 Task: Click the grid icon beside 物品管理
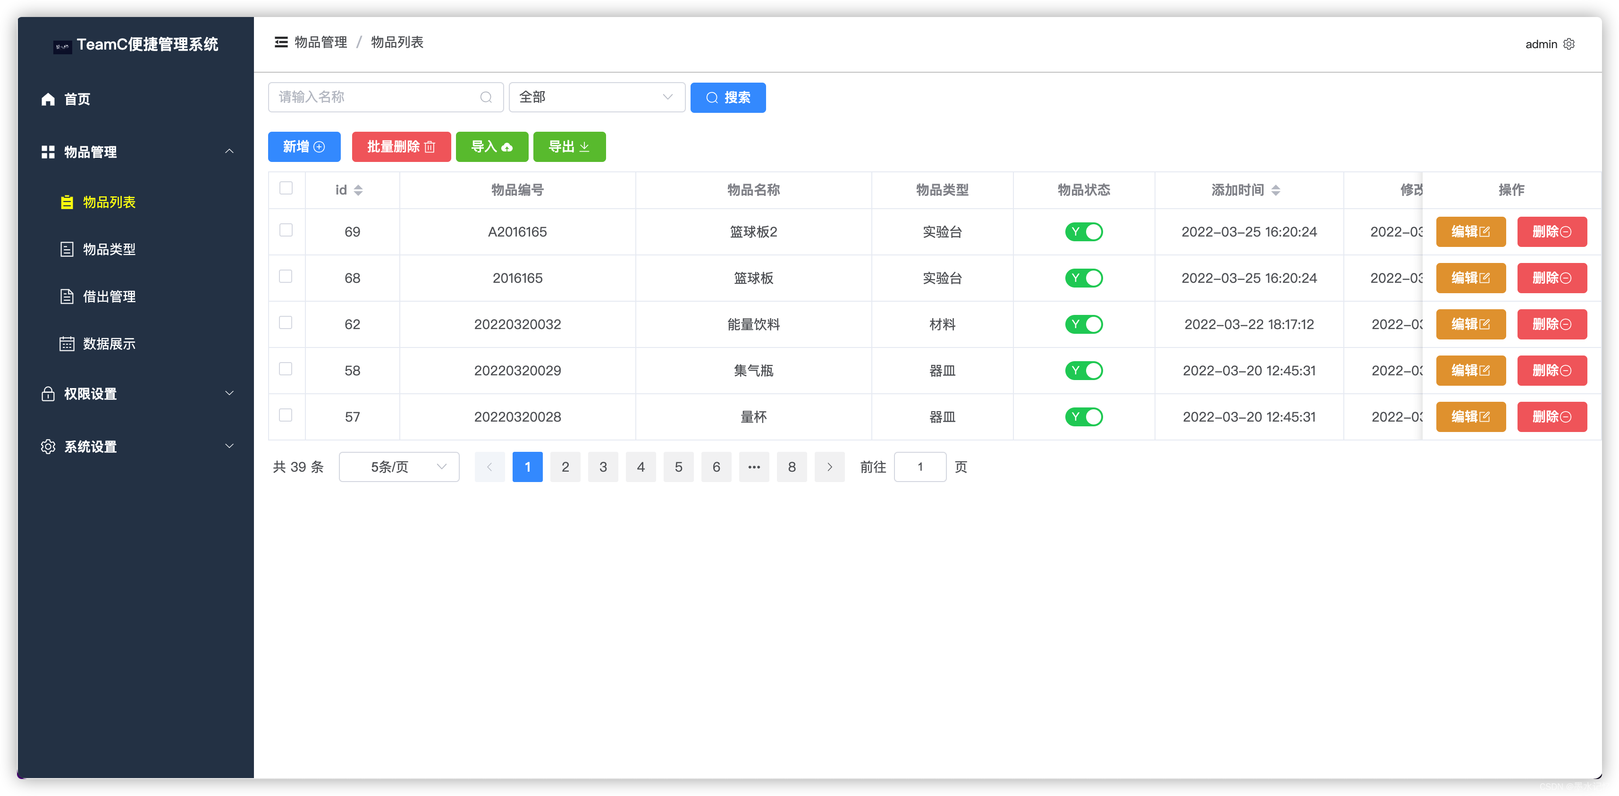click(x=48, y=152)
